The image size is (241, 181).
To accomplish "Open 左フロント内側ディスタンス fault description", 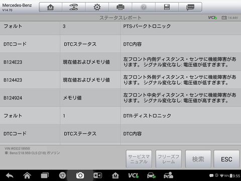I will (x=180, y=62).
